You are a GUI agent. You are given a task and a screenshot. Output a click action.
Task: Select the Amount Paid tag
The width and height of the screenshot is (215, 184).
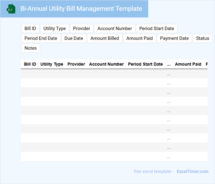(x=139, y=38)
